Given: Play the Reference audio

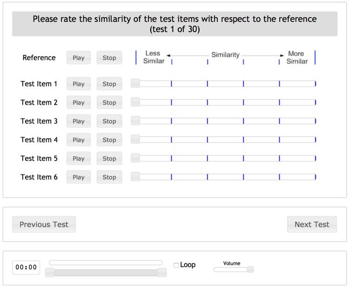Looking at the screenshot, I should [79, 58].
